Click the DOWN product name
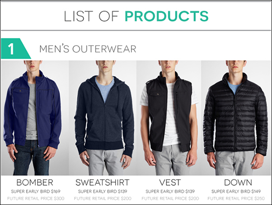 point(238,182)
